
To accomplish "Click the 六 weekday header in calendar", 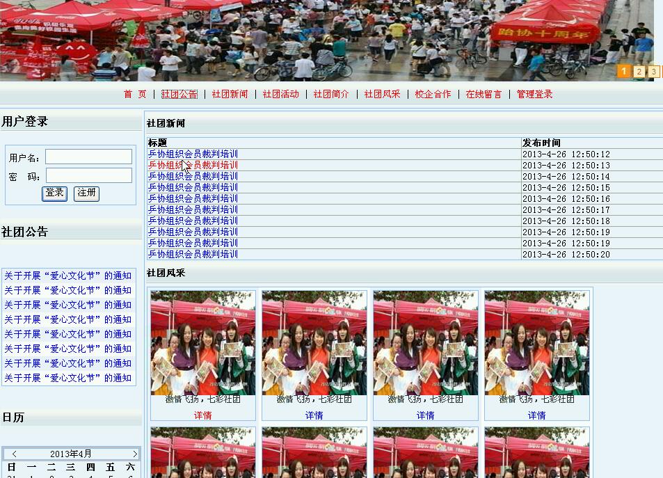I will coord(130,467).
